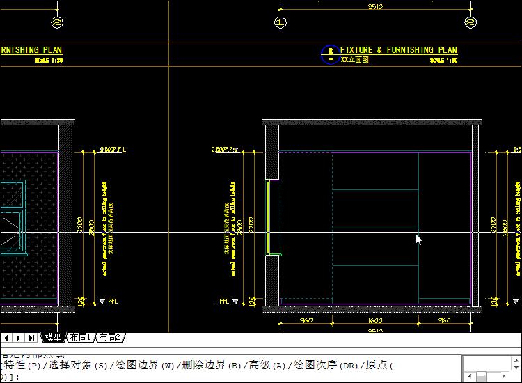The image size is (522, 383).
Task: Select the 1600 dimension text
Action: coord(375,320)
